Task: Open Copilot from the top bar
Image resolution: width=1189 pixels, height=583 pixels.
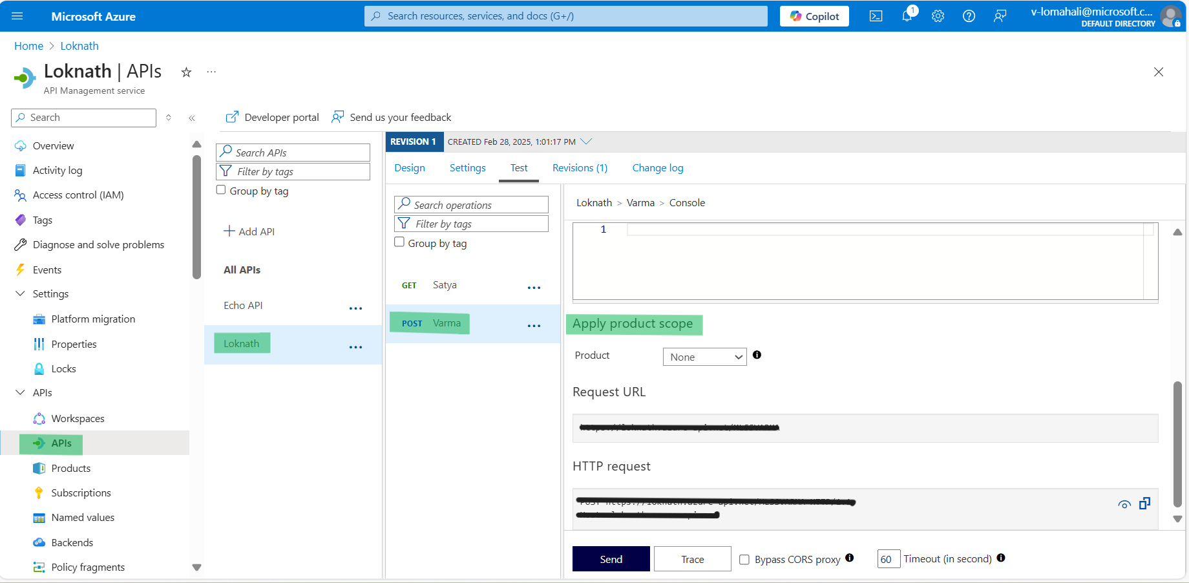Action: coord(814,16)
